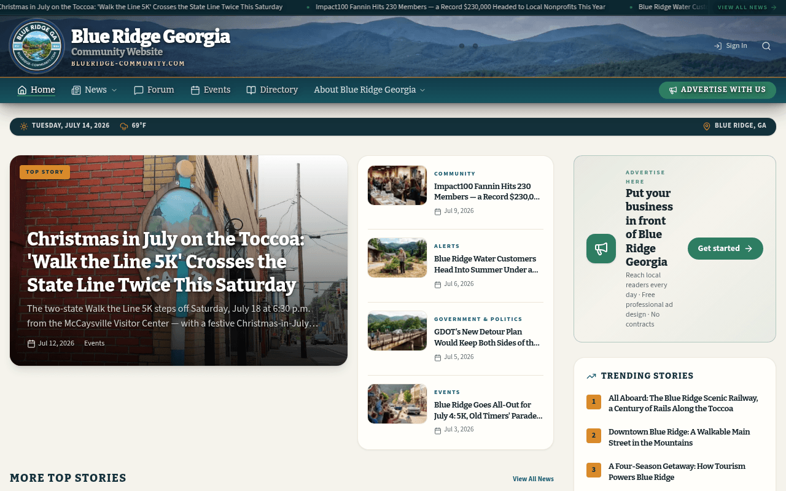Expand the About Blue Ridge Georgia chevron
The height and width of the screenshot is (491, 786).
(x=422, y=90)
